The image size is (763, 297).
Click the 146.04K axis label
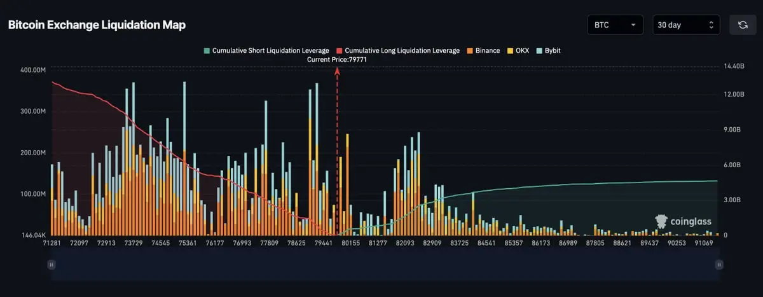[x=34, y=235]
